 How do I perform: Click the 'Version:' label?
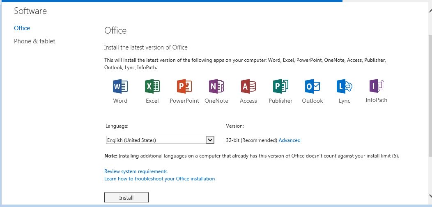(x=235, y=126)
